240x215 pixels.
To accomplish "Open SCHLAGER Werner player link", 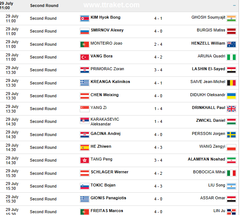I will [x=109, y=172].
